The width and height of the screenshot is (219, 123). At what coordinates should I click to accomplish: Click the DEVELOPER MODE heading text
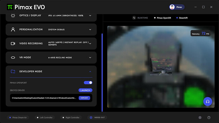[31, 72]
